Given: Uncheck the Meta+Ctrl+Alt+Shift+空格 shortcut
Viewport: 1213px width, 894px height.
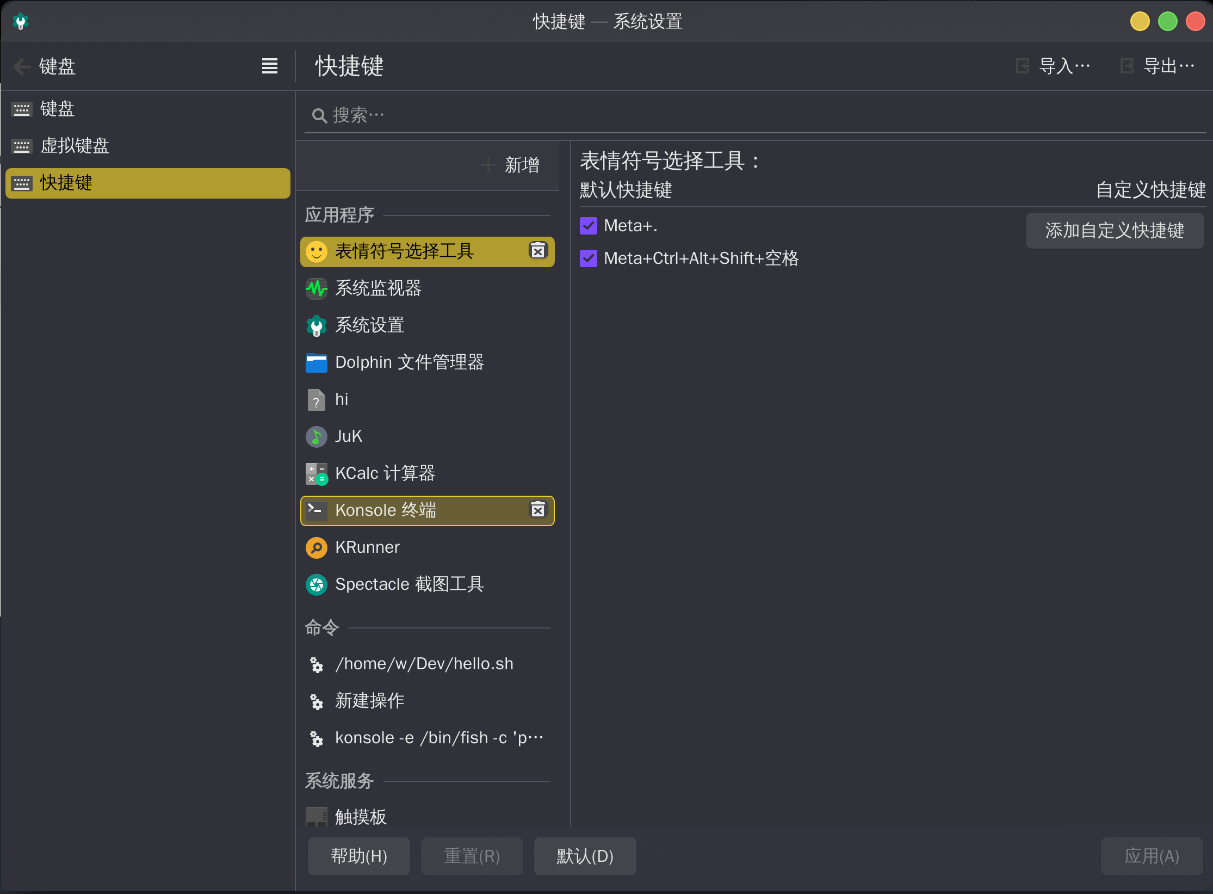Looking at the screenshot, I should [589, 258].
